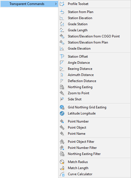Click the Zoom to Point icon
131x178 pixels.
62,93
